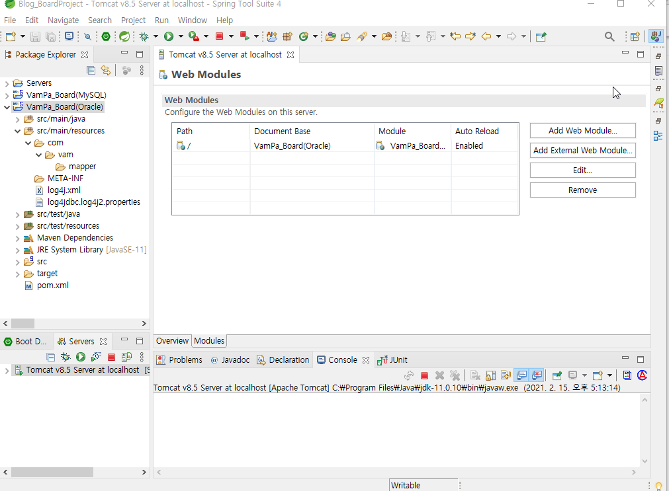The image size is (669, 491).
Task: Click the Remove button
Action: pos(582,190)
